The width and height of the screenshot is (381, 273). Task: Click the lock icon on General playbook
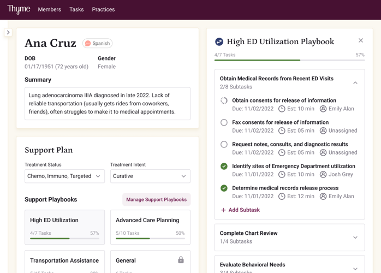click(181, 260)
